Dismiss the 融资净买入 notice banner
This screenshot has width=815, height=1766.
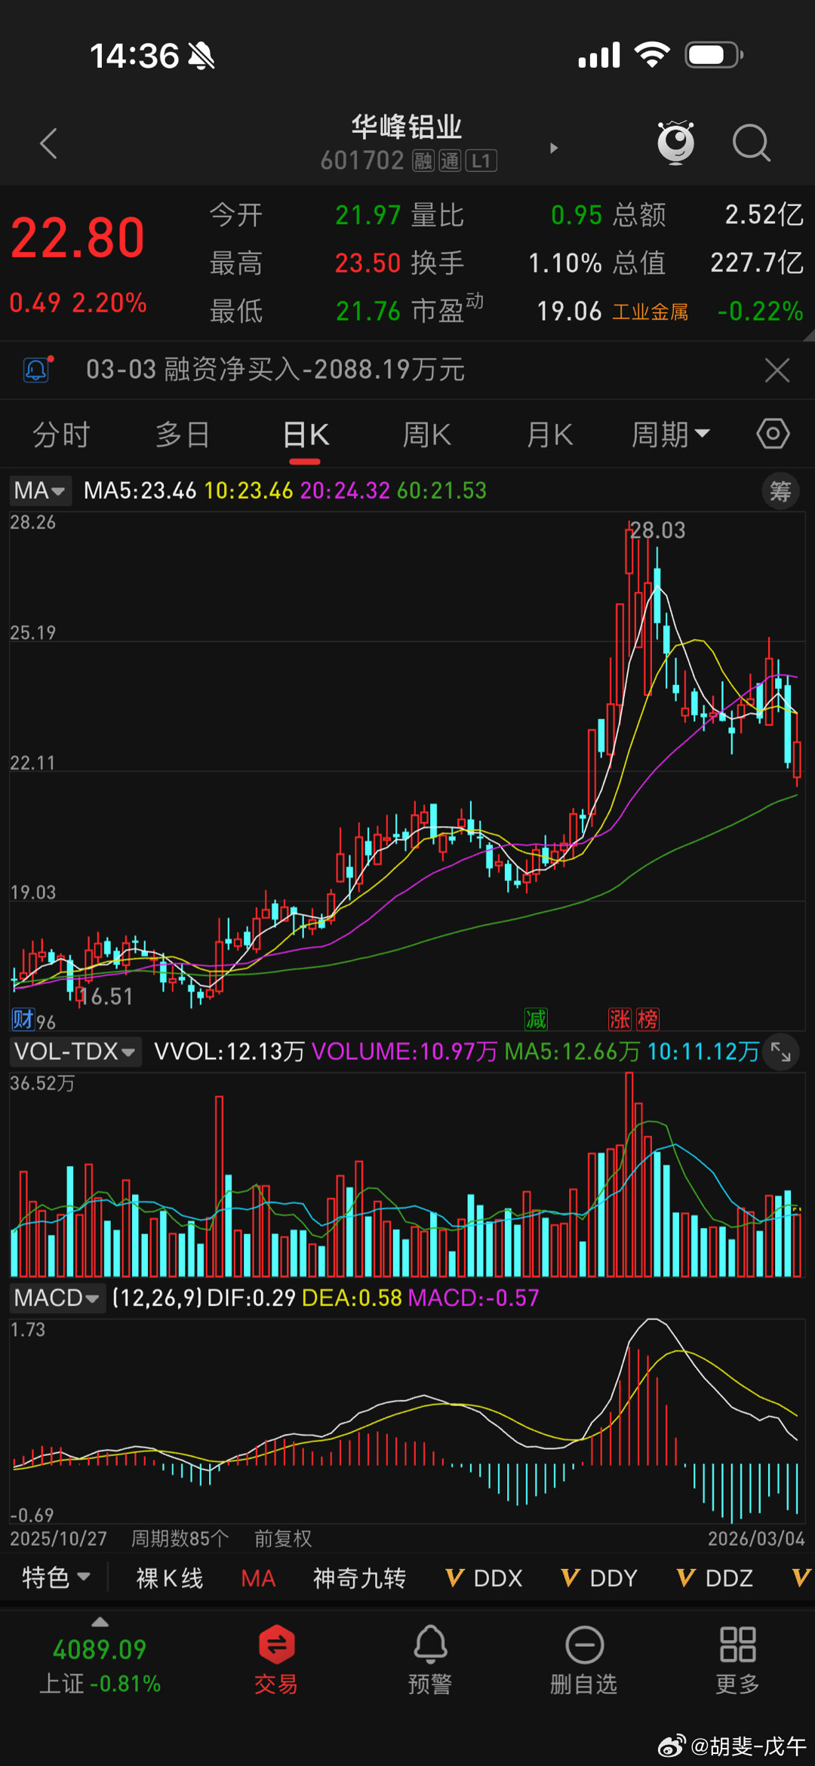coord(777,370)
